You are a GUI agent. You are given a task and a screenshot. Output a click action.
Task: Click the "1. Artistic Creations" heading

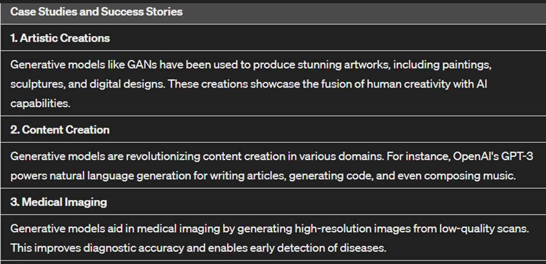click(60, 39)
